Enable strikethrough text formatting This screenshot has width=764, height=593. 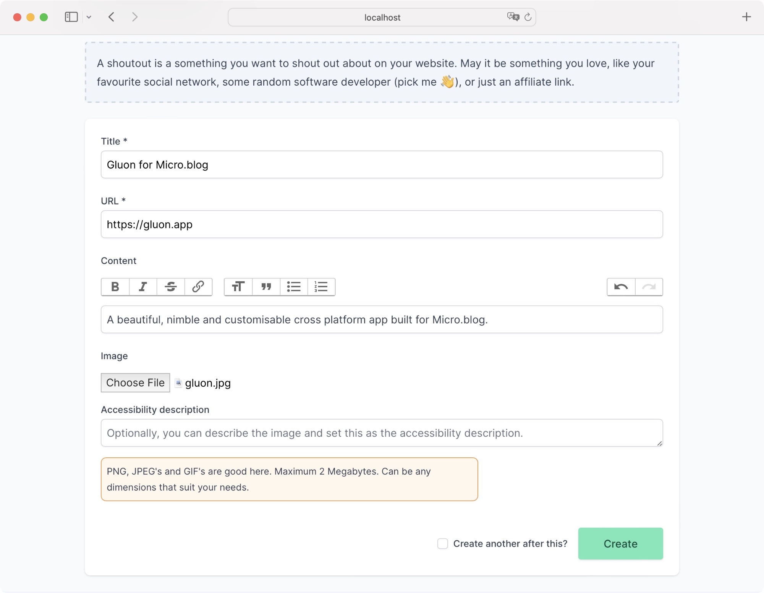click(170, 286)
